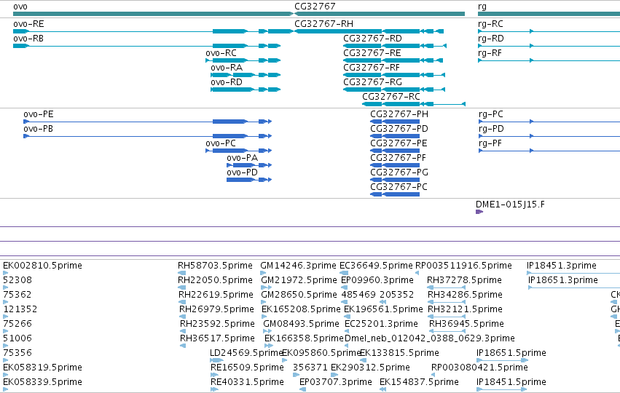Select the ovo gene label

click(20, 7)
